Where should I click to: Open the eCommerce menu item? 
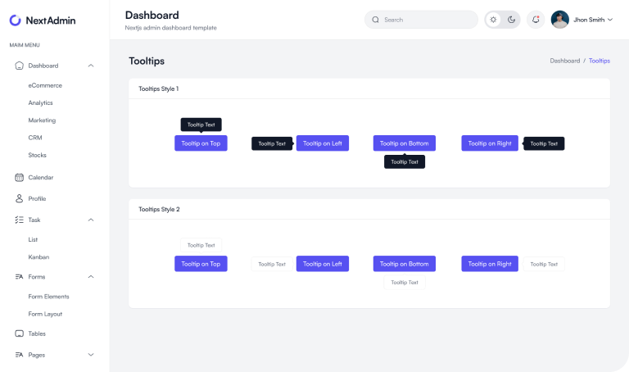45,85
